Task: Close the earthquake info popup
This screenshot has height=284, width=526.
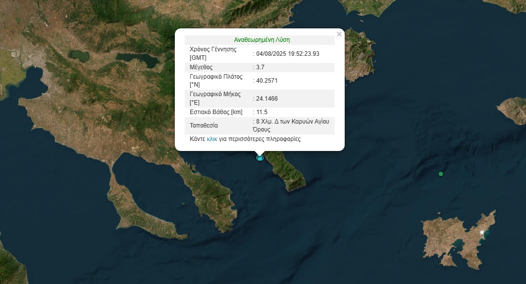Action: point(339,34)
